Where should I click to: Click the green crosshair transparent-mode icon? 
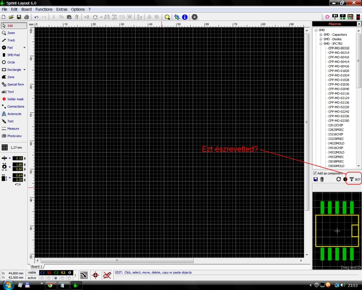click(177, 17)
